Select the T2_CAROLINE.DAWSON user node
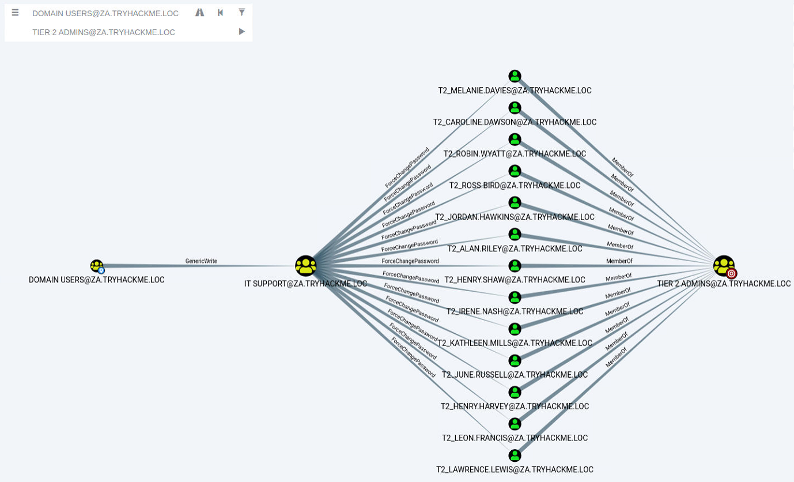Image resolution: width=794 pixels, height=482 pixels. pyautogui.click(x=515, y=108)
